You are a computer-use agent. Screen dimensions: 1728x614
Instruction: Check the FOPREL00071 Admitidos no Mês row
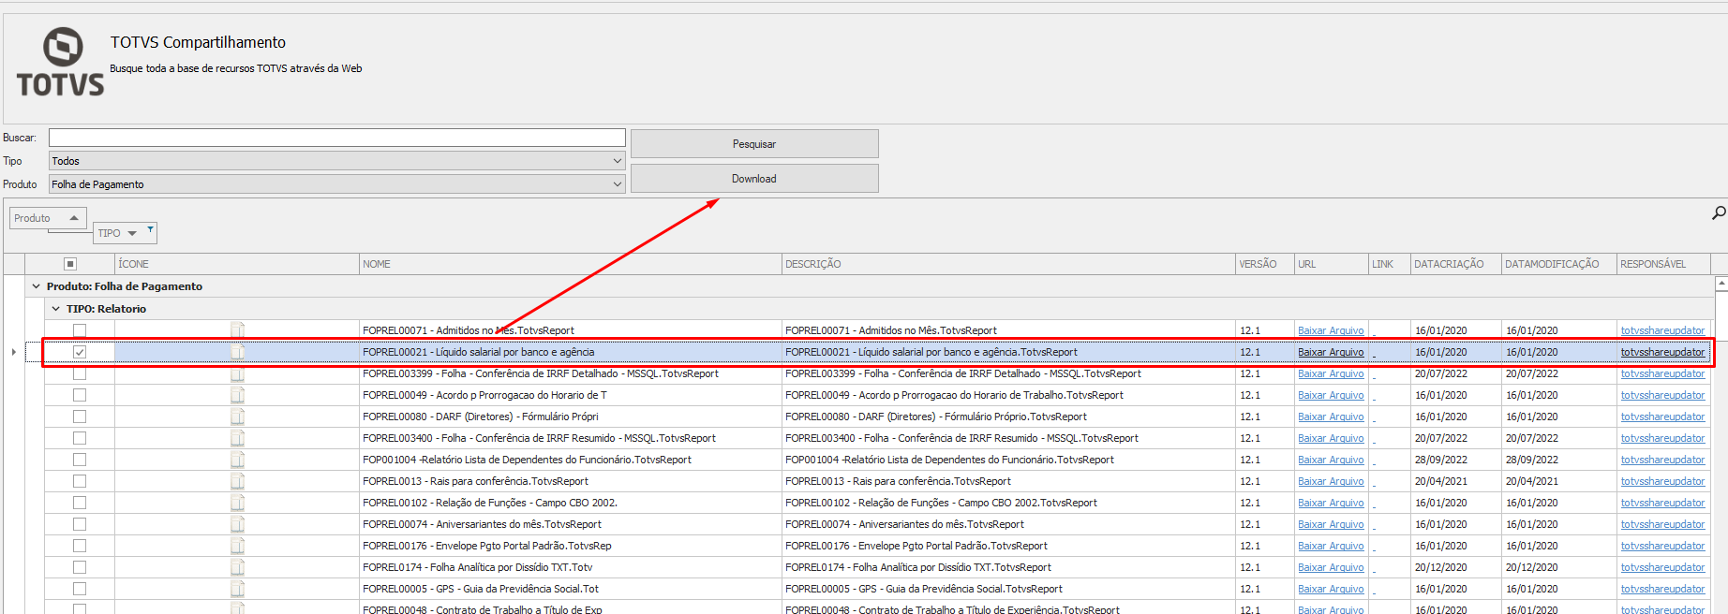point(80,330)
